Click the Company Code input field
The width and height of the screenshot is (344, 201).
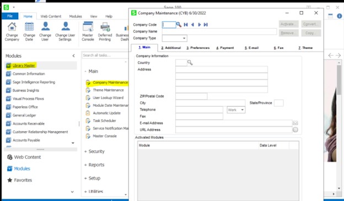click(169, 25)
